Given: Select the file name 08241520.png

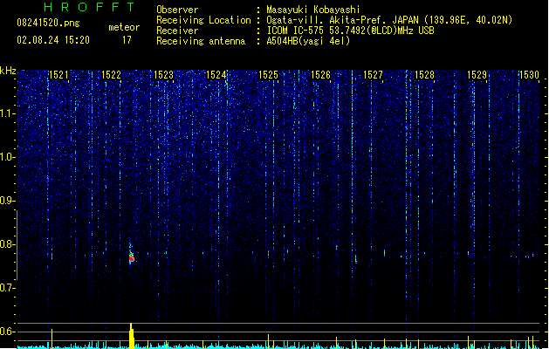Looking at the screenshot, I should click(48, 23).
